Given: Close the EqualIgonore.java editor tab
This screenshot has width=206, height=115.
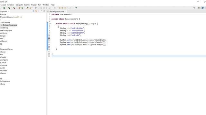Looking at the screenshot, I should (x=65, y=11).
